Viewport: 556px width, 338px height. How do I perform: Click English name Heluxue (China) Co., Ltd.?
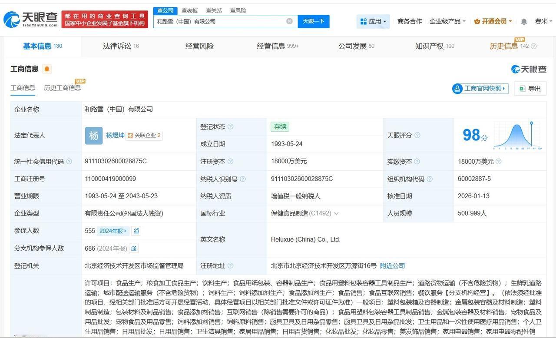point(305,239)
